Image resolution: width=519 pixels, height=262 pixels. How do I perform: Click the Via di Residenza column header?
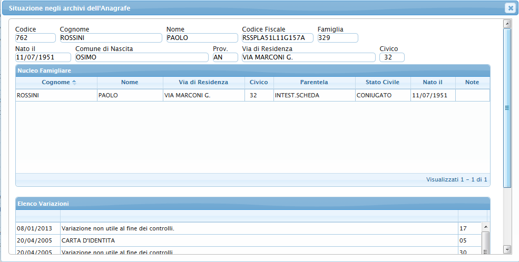pos(203,83)
